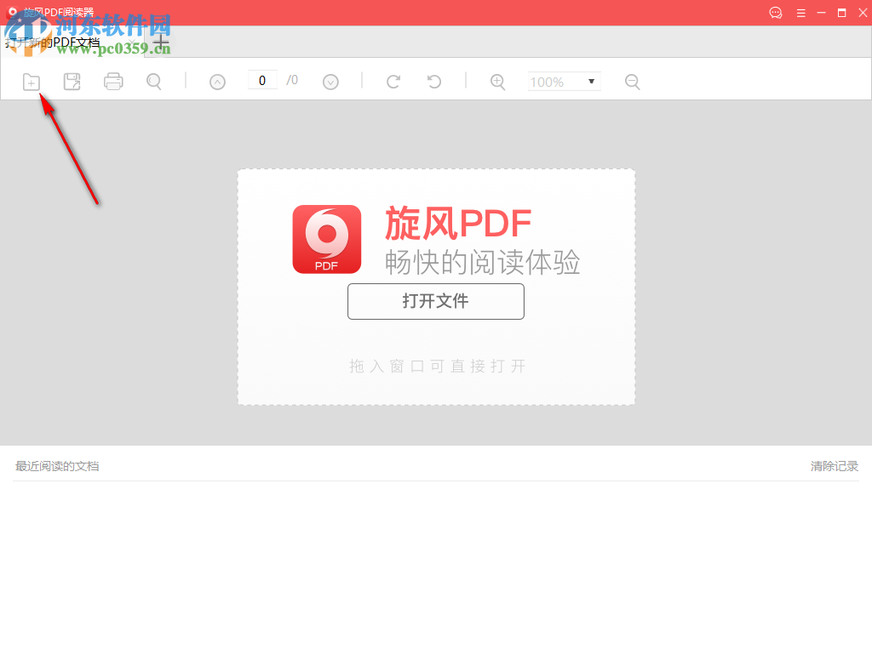Zoom out using the minus magnifier icon
Screen dimensions: 872x654
632,81
